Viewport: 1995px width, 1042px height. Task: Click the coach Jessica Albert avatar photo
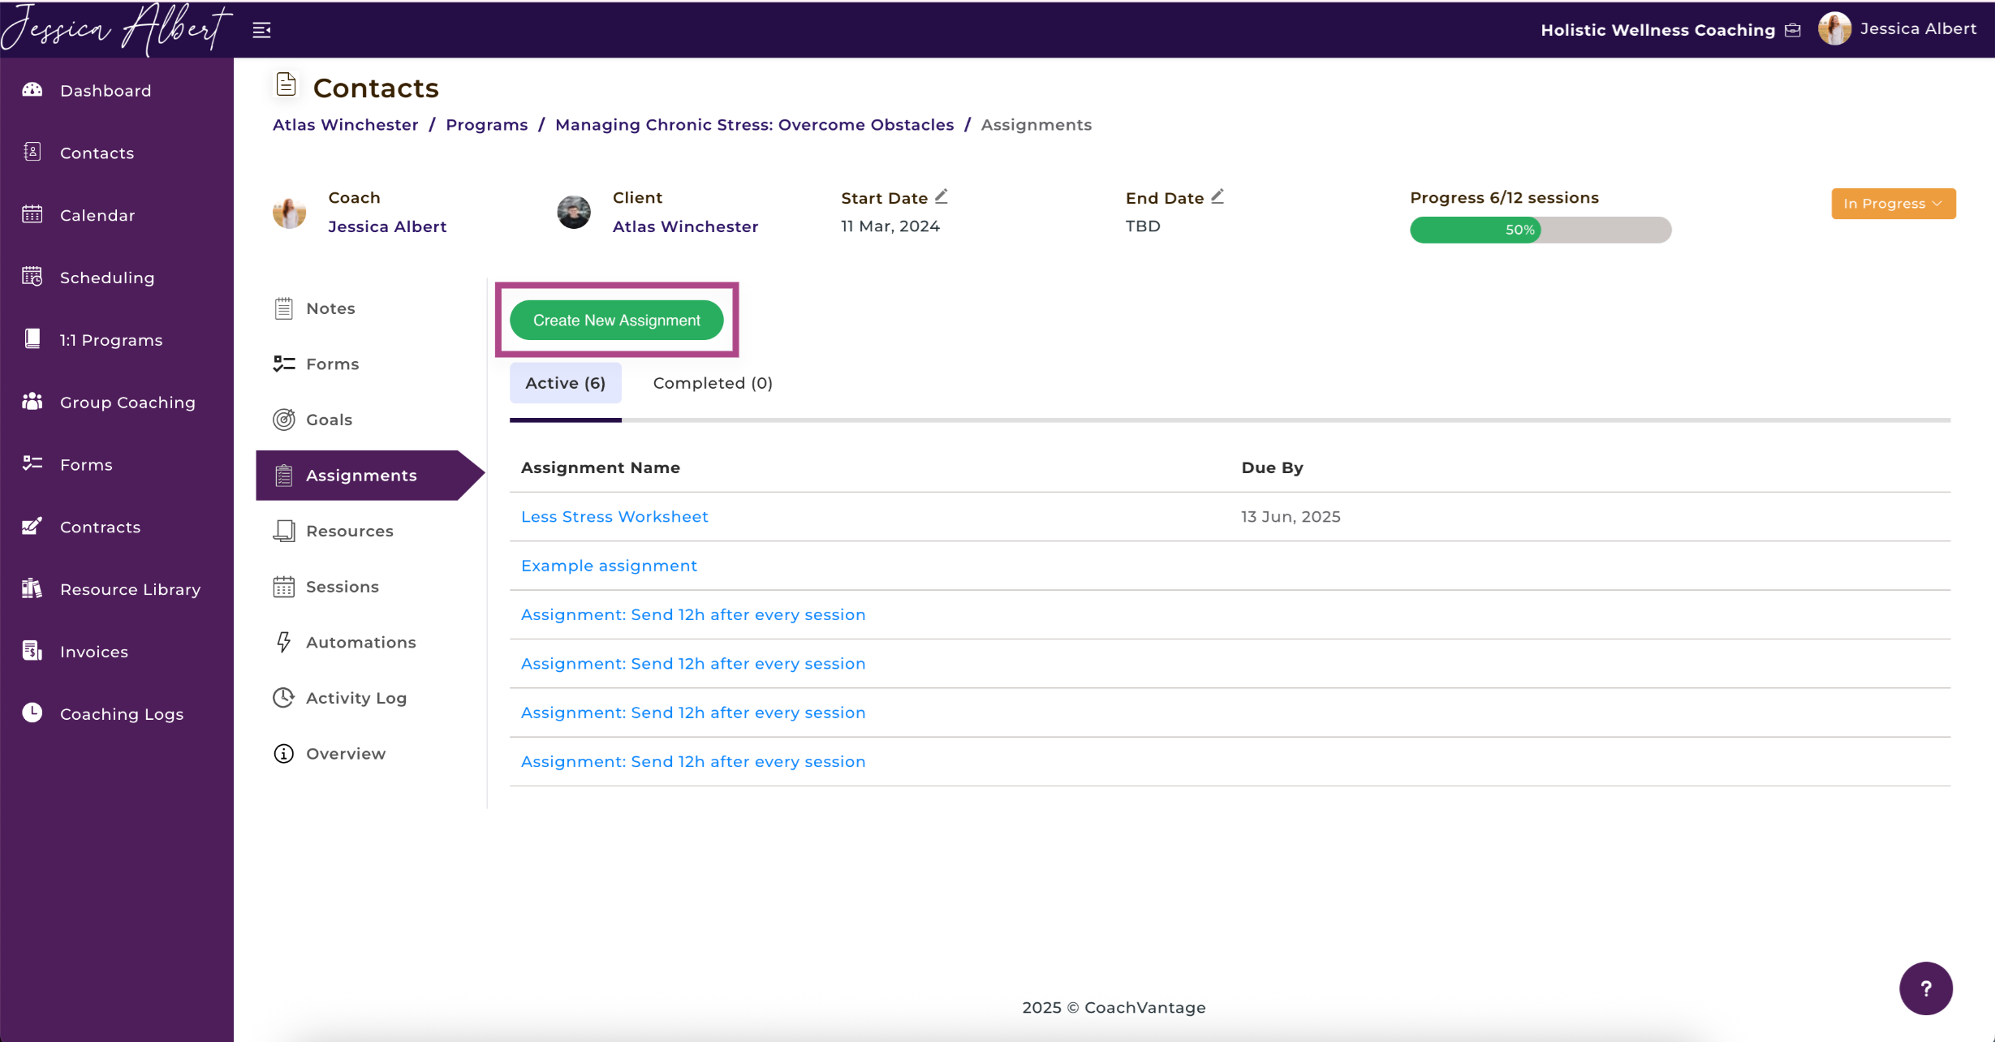coord(289,212)
